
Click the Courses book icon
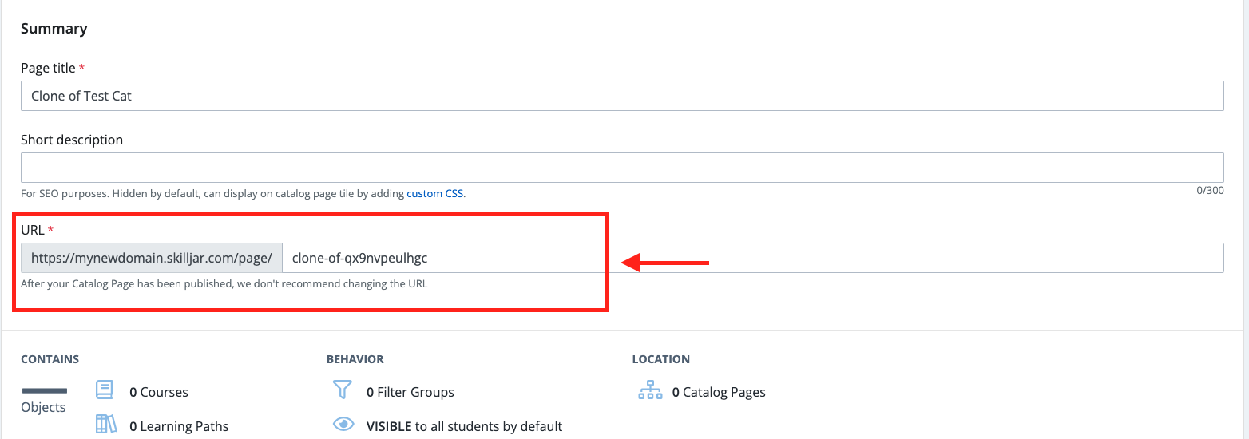coord(105,390)
